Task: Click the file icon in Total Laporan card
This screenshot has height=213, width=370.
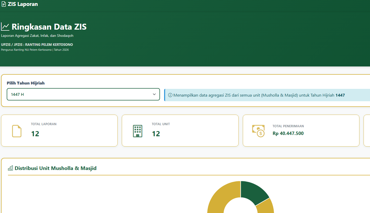Action: tap(17, 131)
